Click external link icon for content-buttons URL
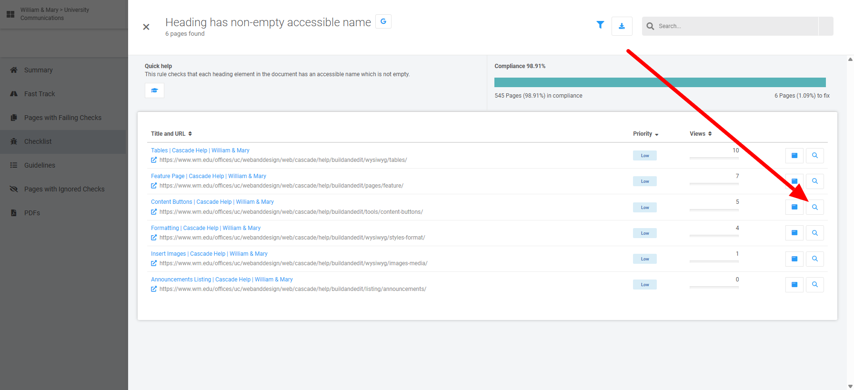The image size is (854, 390). pos(154,212)
